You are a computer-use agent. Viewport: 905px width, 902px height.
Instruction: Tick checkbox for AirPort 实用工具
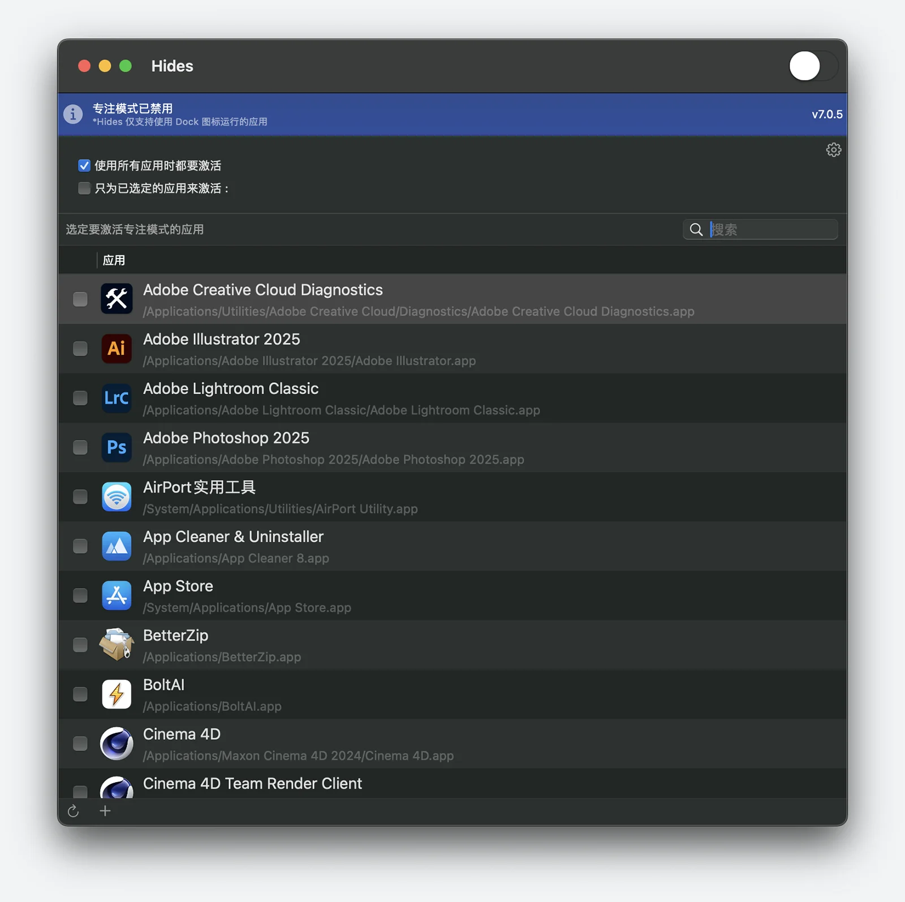pos(80,497)
